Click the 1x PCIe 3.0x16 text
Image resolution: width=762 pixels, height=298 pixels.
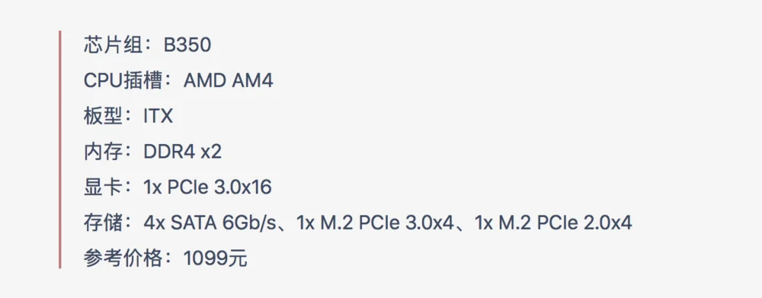coord(207,187)
